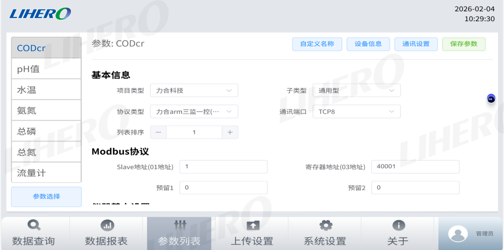Open the 关于 info icon

(x=398, y=225)
